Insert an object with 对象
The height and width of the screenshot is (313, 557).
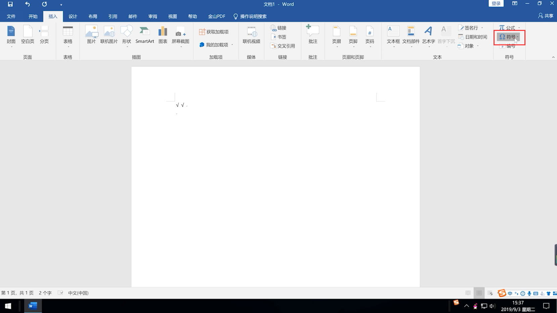468,46
